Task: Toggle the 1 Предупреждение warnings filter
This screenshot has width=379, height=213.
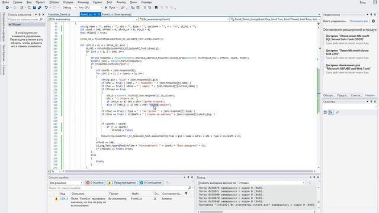Action: pyautogui.click(x=122, y=183)
